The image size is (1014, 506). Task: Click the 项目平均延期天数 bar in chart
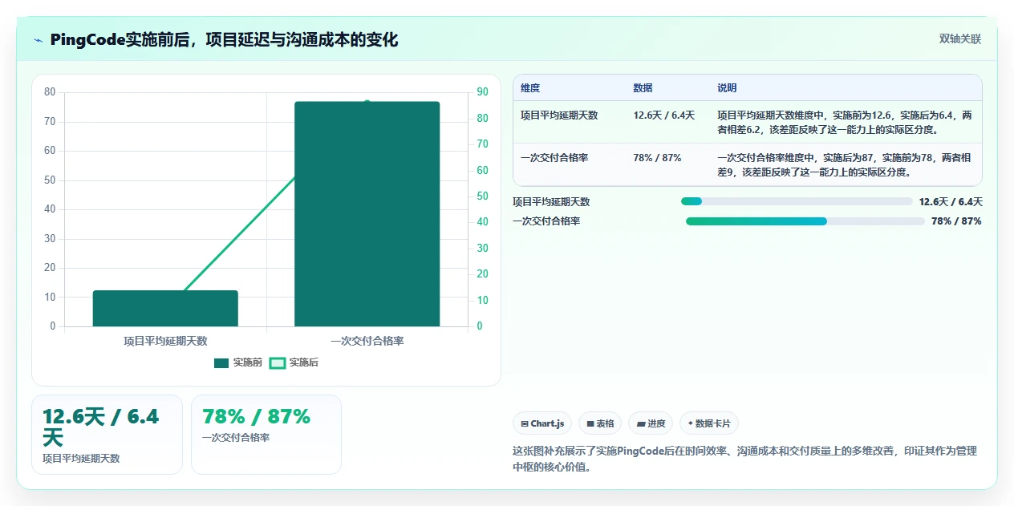[x=165, y=308]
